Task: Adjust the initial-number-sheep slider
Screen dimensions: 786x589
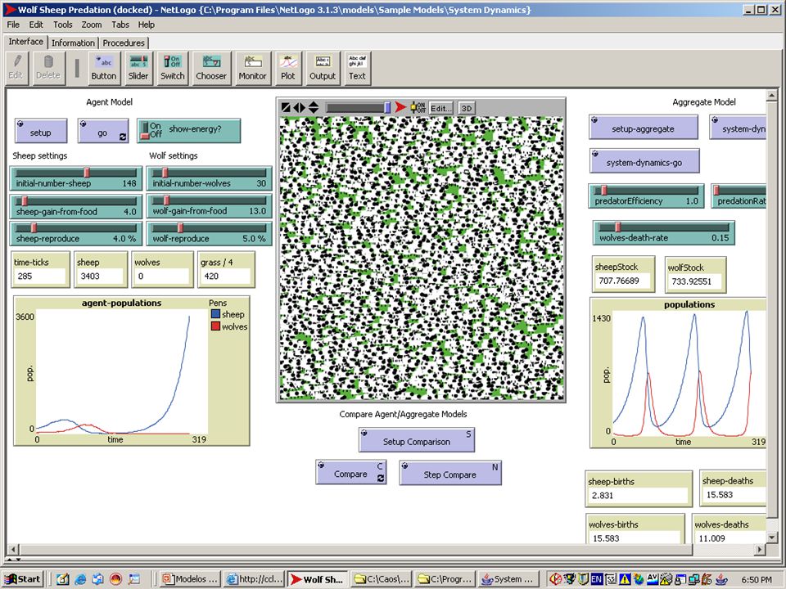Action: (75, 178)
